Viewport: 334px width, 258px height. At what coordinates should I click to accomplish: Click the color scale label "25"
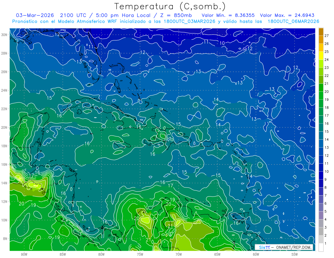click(326, 52)
